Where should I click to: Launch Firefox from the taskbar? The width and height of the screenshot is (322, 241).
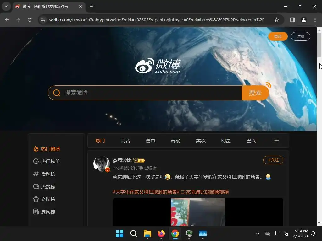(161, 233)
